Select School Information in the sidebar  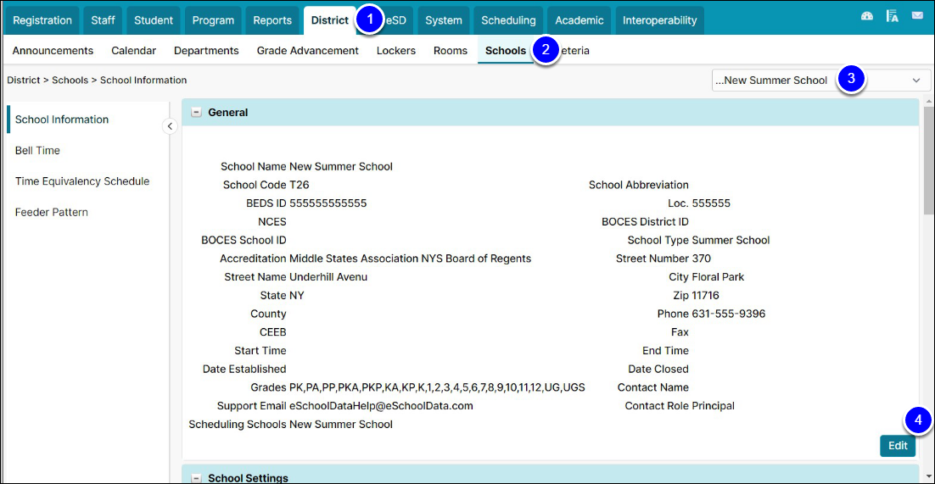click(x=62, y=120)
